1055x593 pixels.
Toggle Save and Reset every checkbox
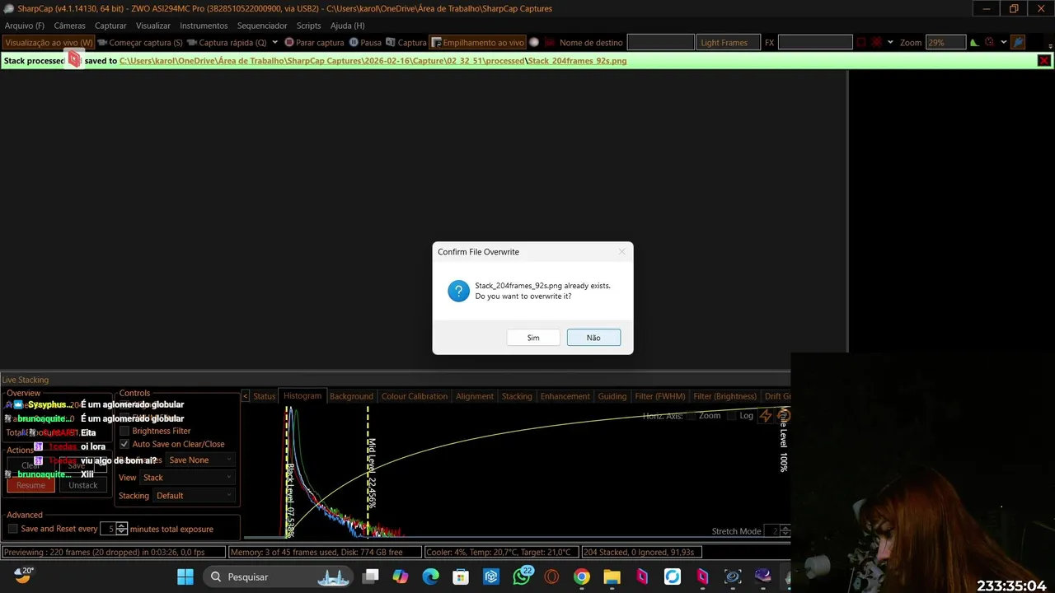[x=12, y=529]
